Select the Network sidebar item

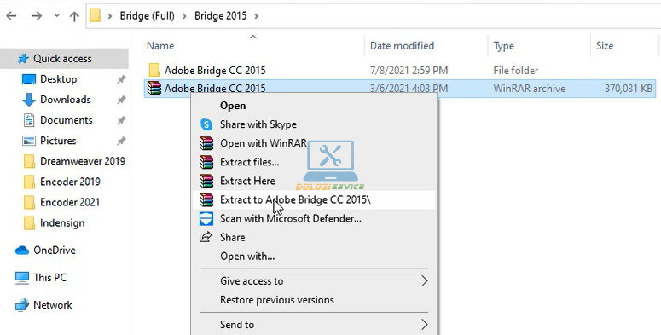tap(53, 305)
